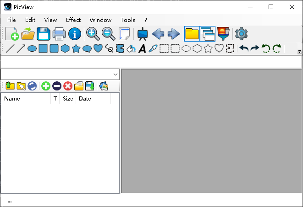Click the zoom in magnifier
Viewport: 303px width, 207px height.
pos(93,34)
